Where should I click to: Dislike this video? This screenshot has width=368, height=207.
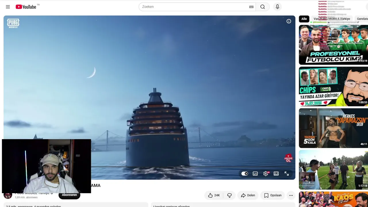click(x=229, y=195)
